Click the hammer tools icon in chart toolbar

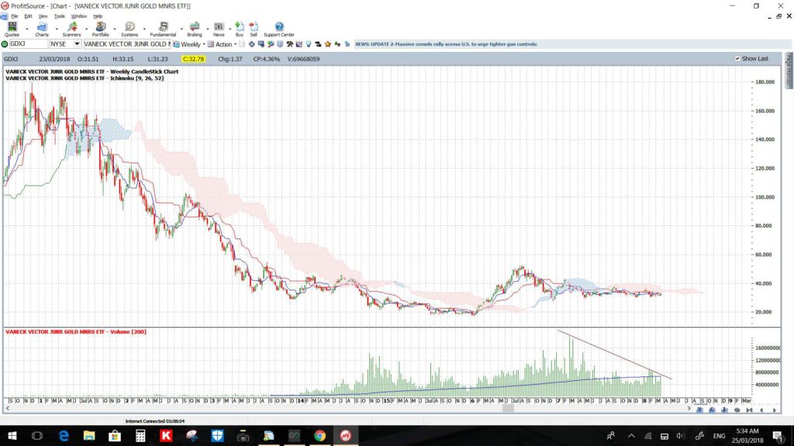(x=290, y=44)
